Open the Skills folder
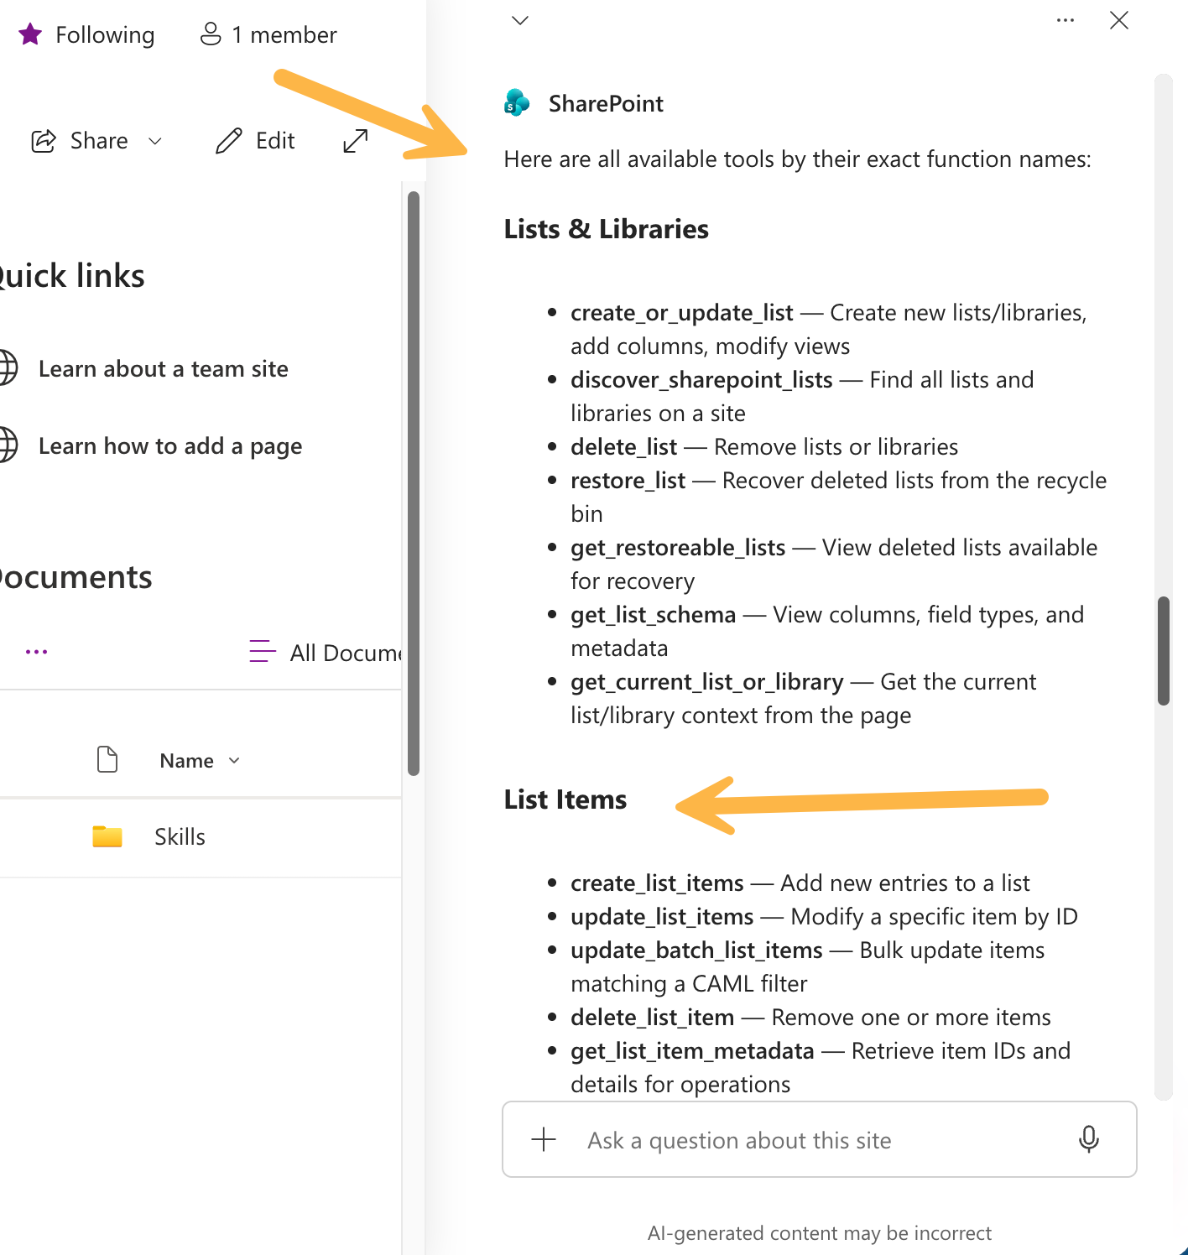 [180, 837]
